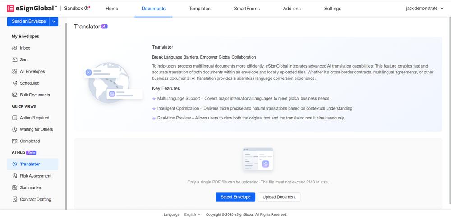451x219 pixels.
Task: Open the Risk Assessment icon
Action: 15,176
